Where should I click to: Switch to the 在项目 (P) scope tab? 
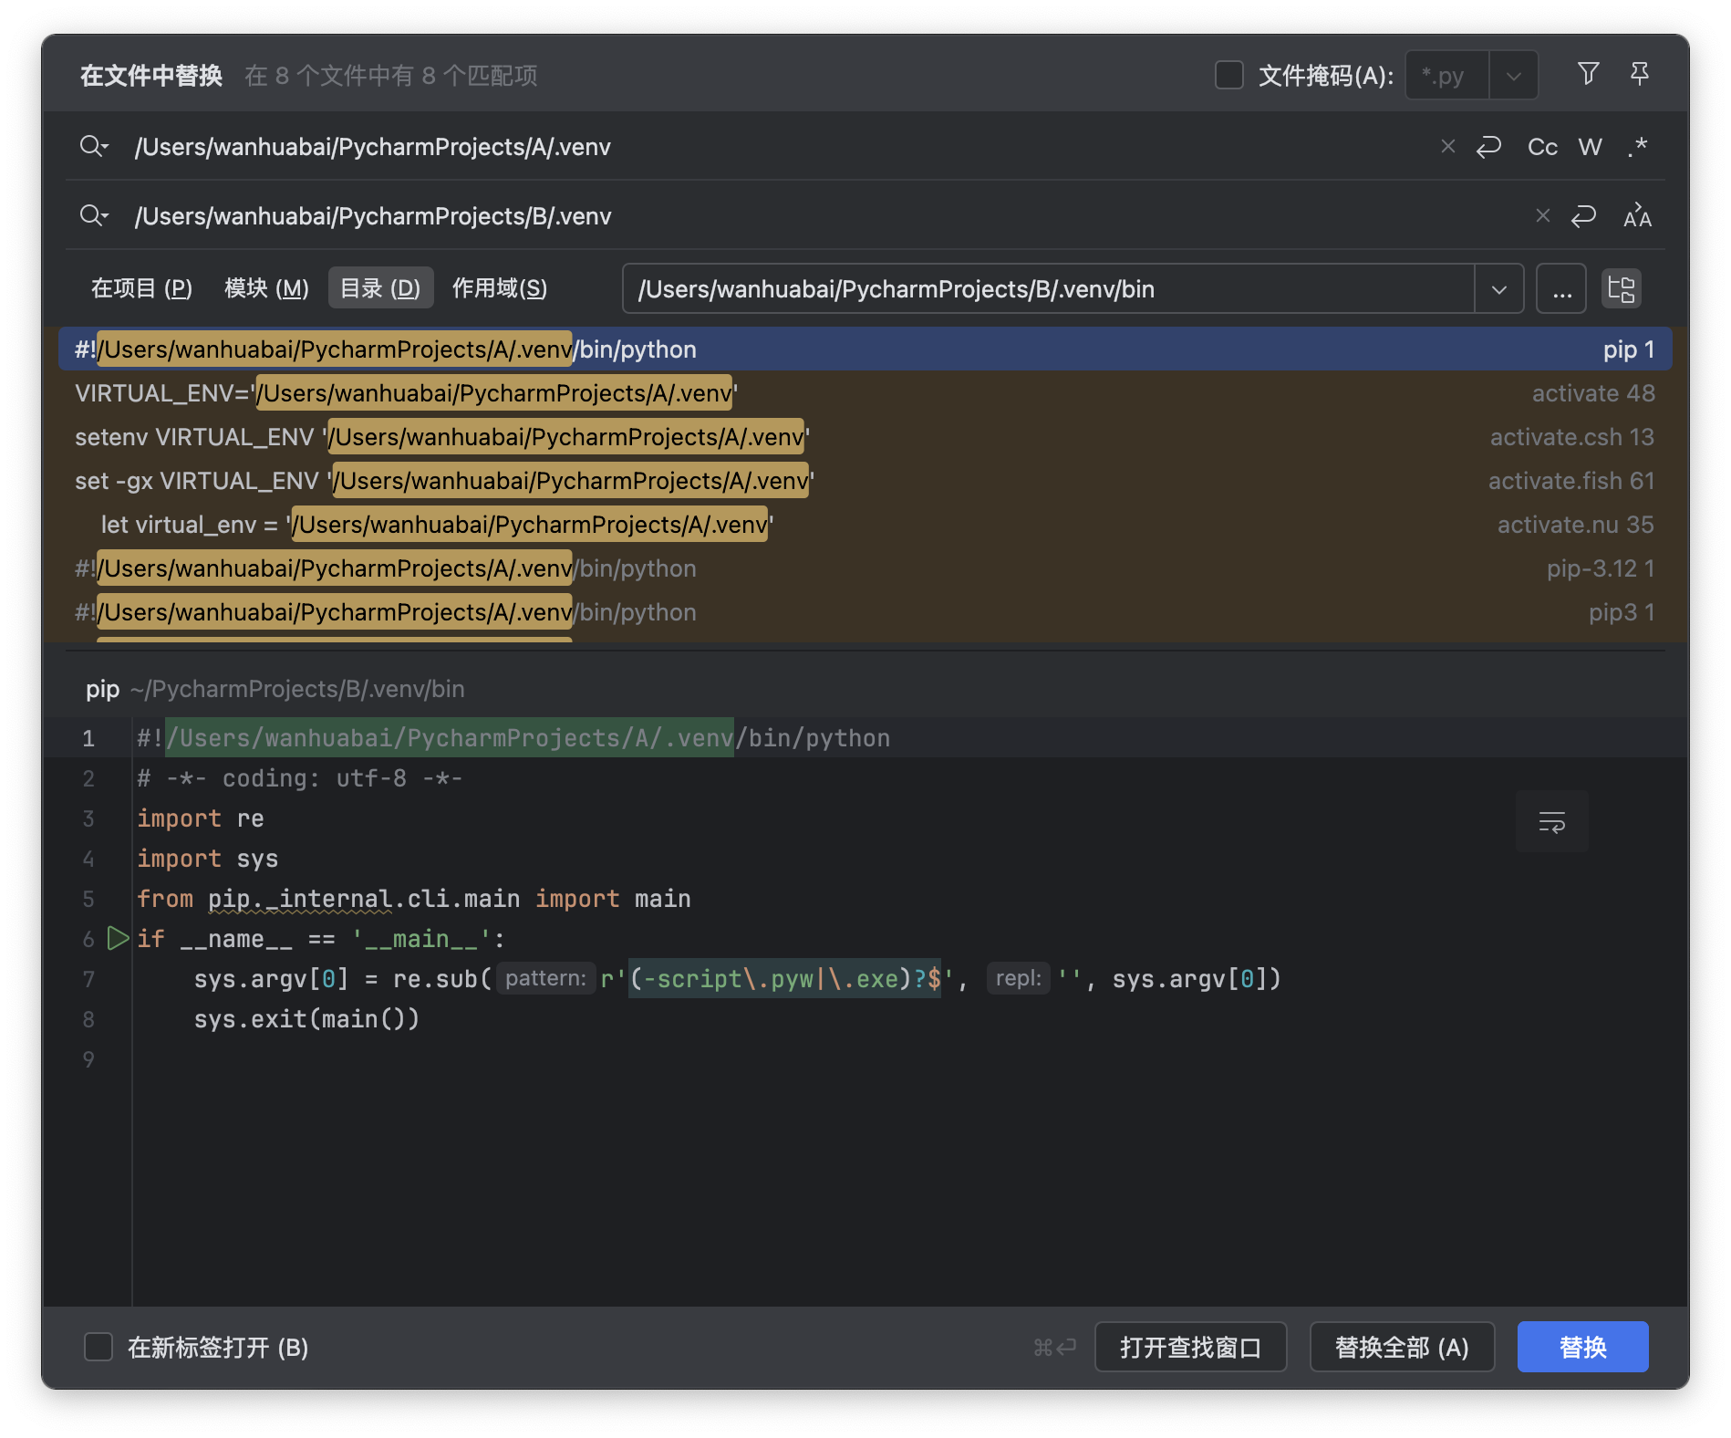tap(141, 288)
